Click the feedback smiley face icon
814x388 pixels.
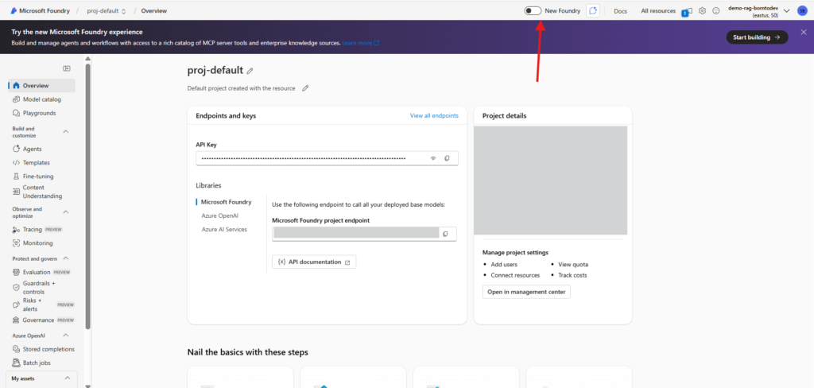716,11
